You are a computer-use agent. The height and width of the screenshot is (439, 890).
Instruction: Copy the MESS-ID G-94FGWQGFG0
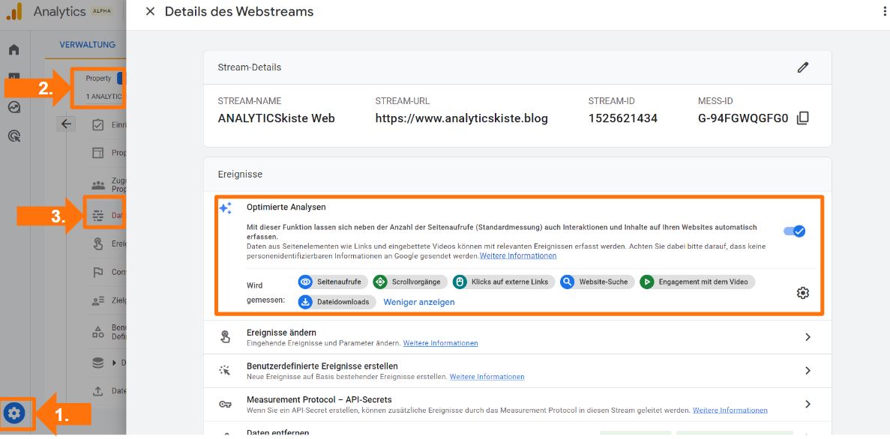click(x=803, y=118)
